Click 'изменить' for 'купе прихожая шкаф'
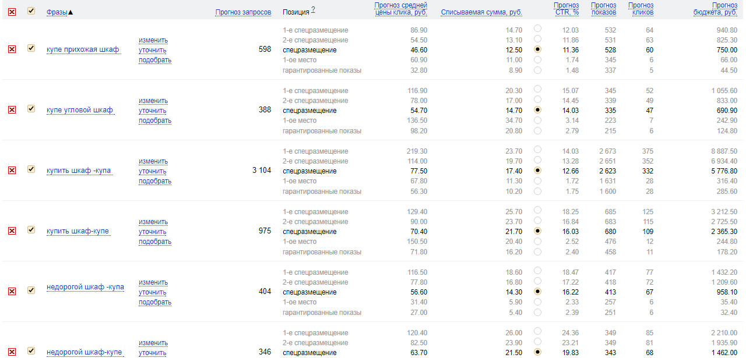 pyautogui.click(x=153, y=40)
